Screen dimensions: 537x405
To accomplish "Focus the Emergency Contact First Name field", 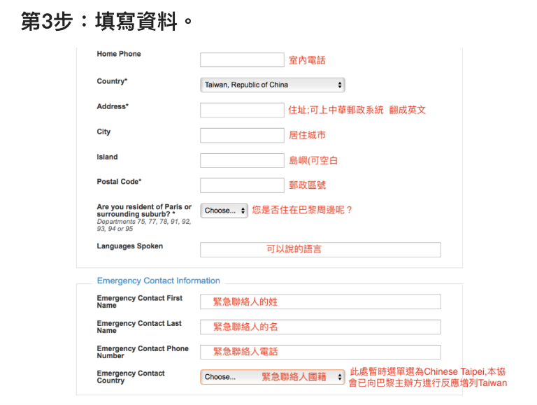I will (320, 301).
